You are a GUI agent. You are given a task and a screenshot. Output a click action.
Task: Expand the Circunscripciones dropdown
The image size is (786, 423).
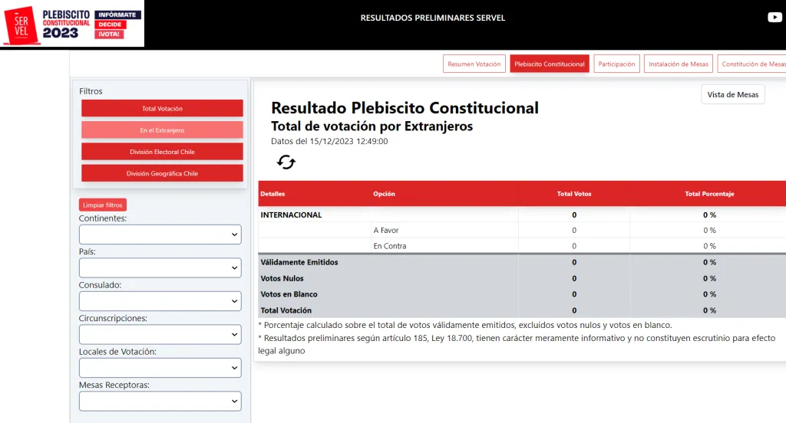click(x=160, y=335)
